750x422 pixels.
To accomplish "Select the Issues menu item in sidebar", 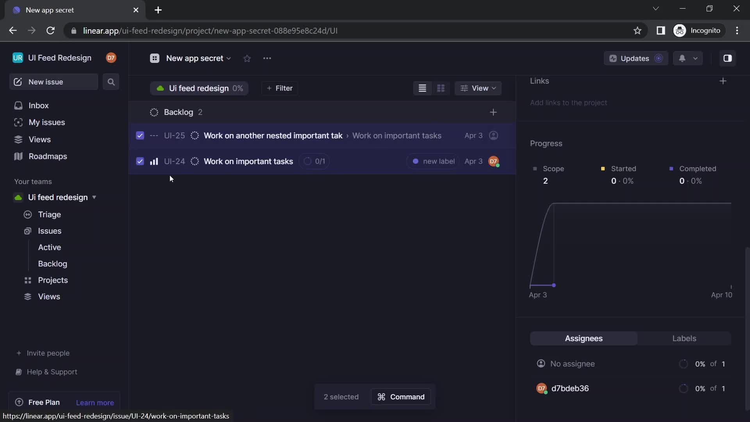I will pos(50,230).
